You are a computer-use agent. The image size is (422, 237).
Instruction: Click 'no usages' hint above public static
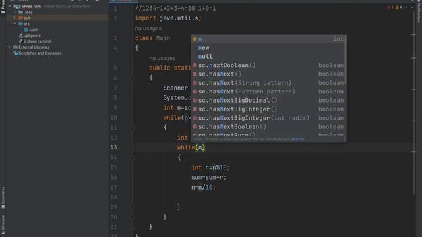pos(162,58)
